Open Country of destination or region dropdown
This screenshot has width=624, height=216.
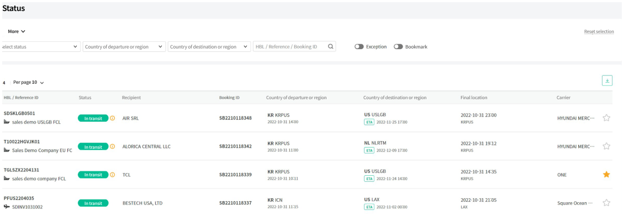(209, 46)
